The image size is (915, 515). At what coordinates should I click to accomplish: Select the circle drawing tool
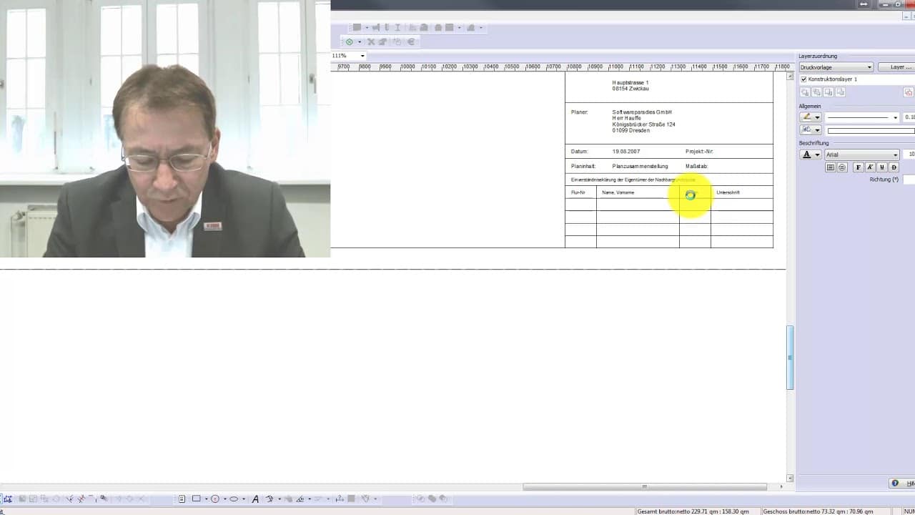214,499
